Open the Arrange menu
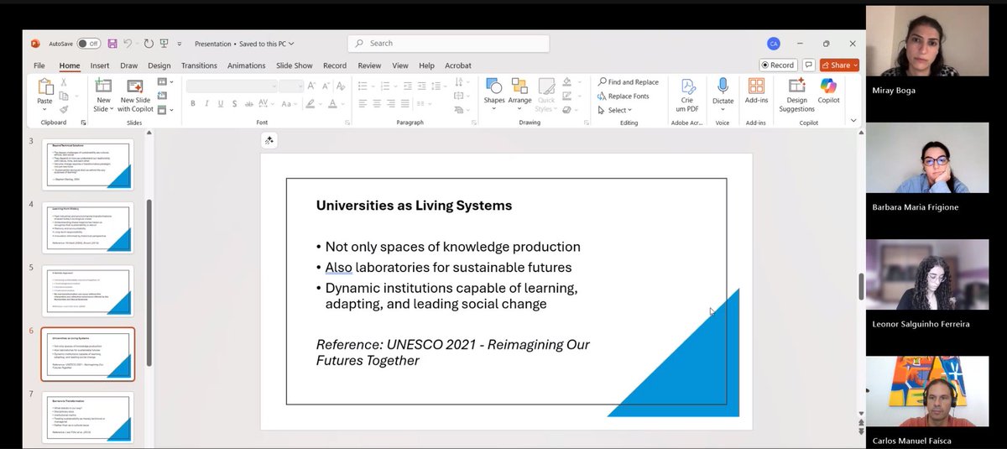Screen dimensions: 1007x449 pos(519,95)
